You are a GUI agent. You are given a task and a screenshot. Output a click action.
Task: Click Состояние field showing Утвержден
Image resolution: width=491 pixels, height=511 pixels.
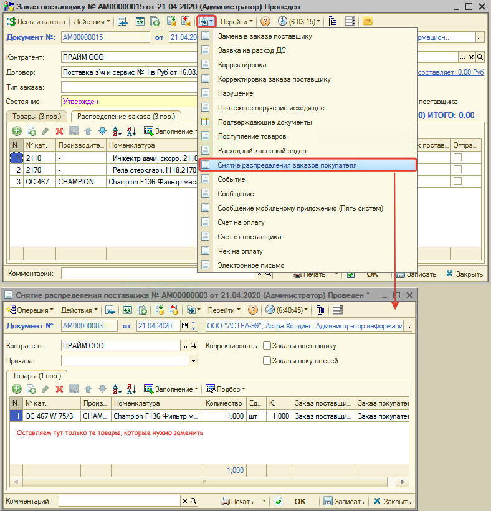tap(129, 102)
